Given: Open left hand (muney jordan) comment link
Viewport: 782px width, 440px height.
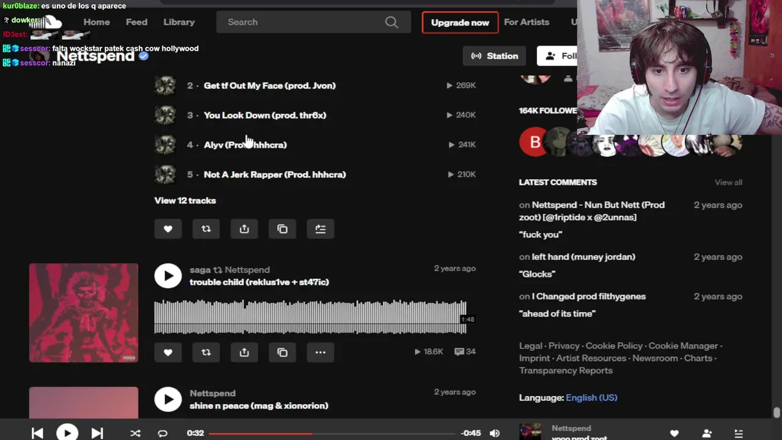Looking at the screenshot, I should coord(583,257).
